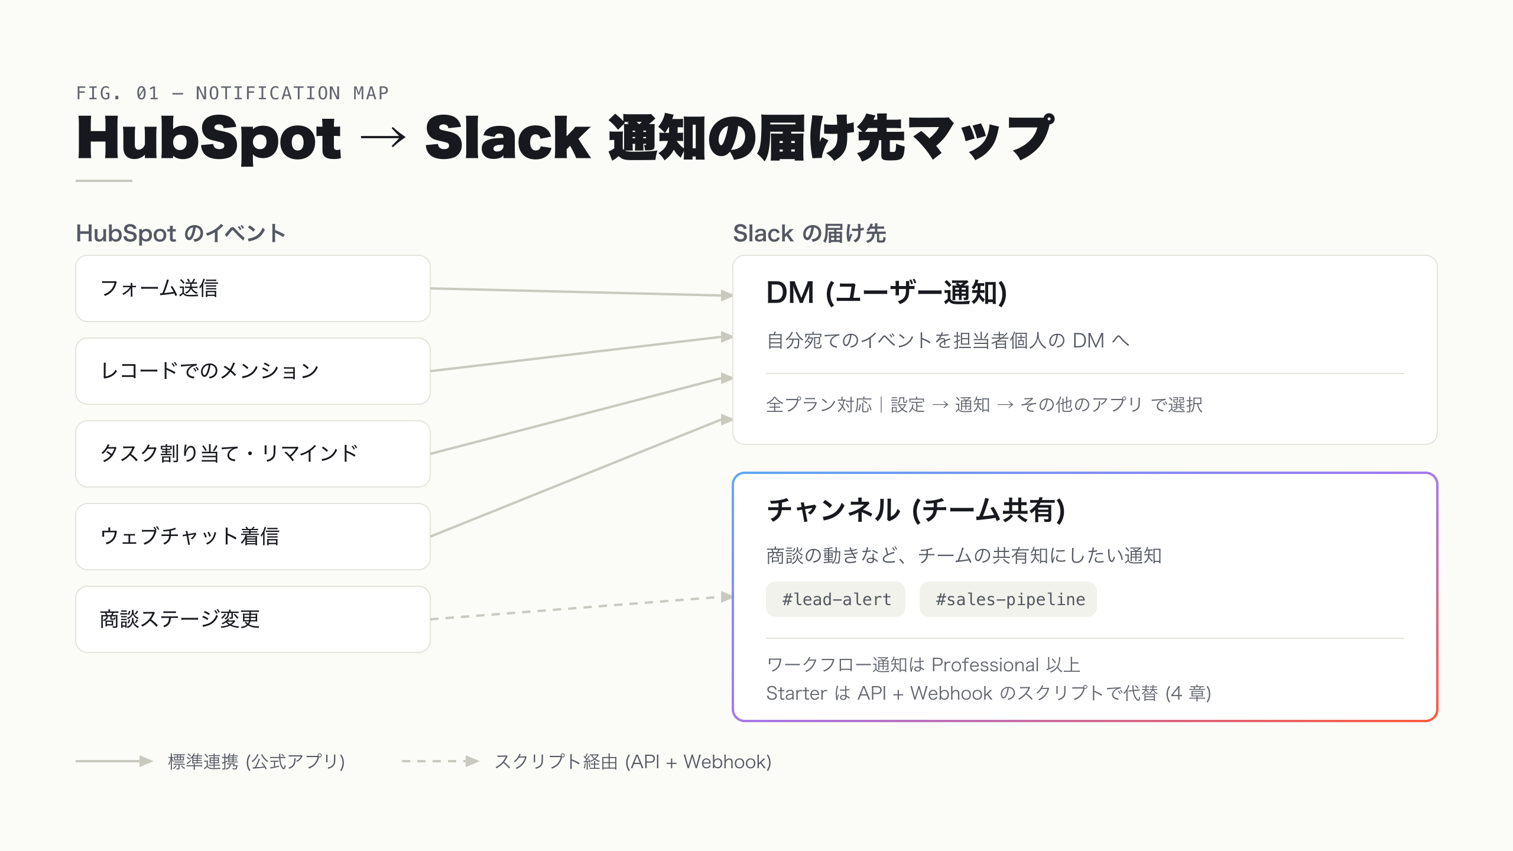Click the チャンネル (チーム共有) heading

pyautogui.click(x=916, y=510)
